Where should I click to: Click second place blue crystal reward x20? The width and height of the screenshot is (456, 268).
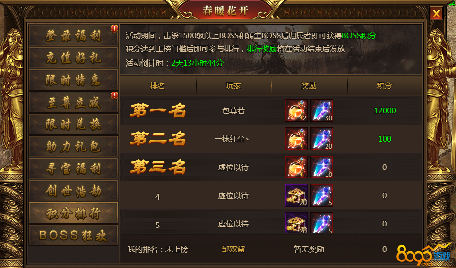tap(322, 139)
